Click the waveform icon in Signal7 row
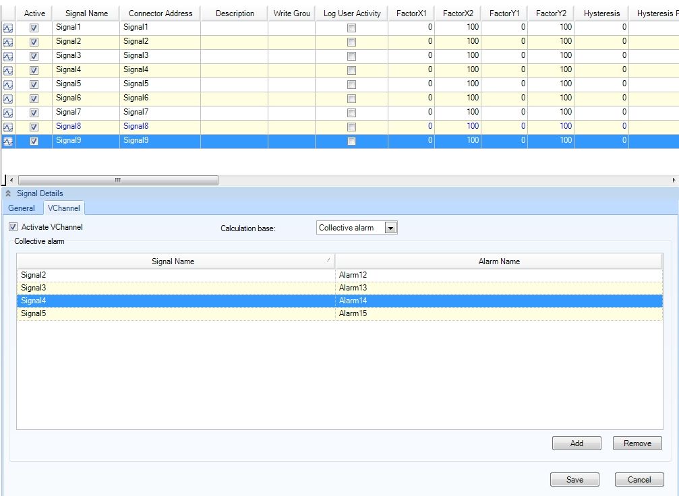This screenshot has height=496, width=679. click(x=8, y=113)
